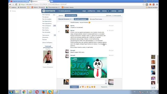The image size is (167, 94).
Task: Click Matvey's avatar beside the message box
Action: pyautogui.click(x=111, y=82)
